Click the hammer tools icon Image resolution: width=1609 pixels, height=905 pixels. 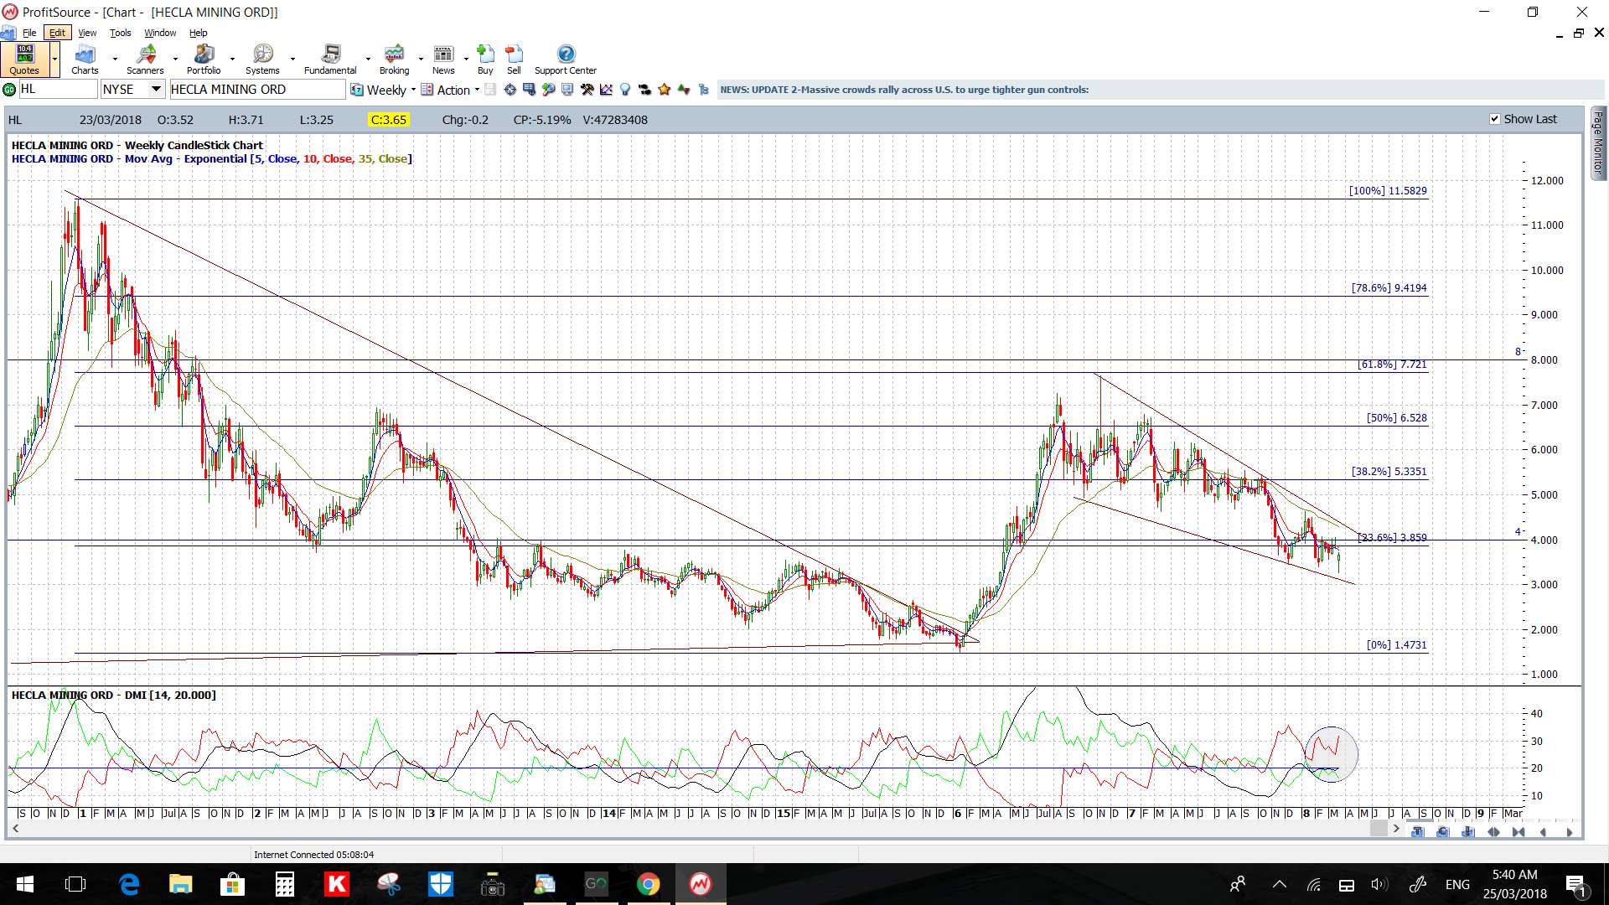pyautogui.click(x=587, y=90)
